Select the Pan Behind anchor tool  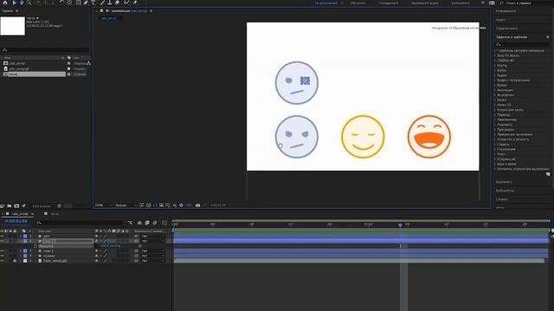(69, 3)
